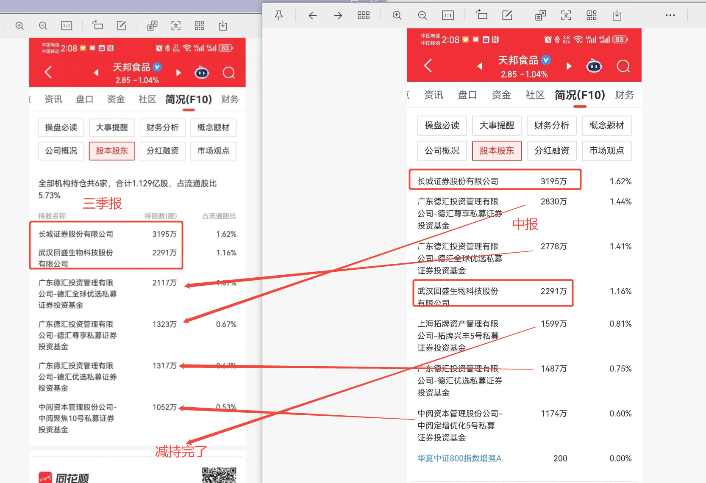Screen dimensions: 706x483
Task: Tap the back chevron in right screenshot
Action: [x=428, y=66]
